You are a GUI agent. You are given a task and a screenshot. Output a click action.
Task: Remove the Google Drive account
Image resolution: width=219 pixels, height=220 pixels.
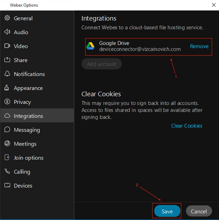(x=199, y=46)
